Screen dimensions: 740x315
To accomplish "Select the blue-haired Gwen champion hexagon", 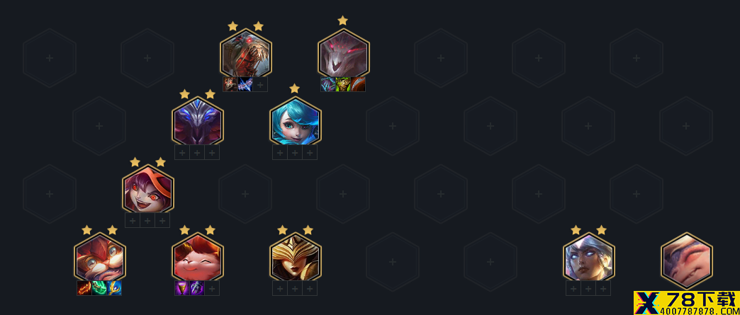I will tap(296, 121).
